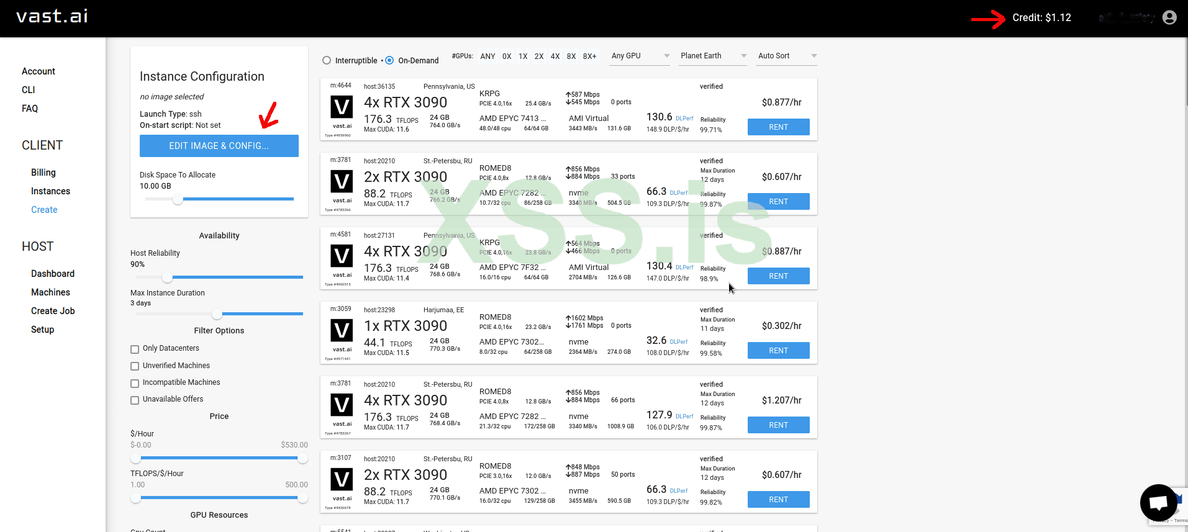Click the $/Hour minimum slider handle

[135, 458]
